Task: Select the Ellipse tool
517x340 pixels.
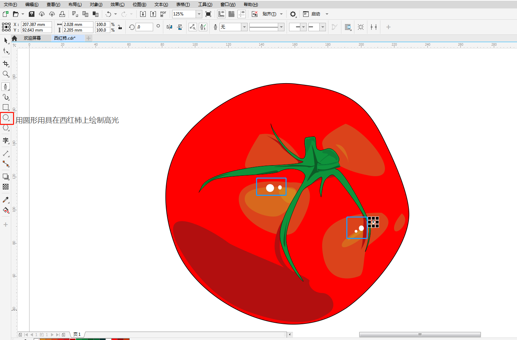Action: [x=6, y=118]
